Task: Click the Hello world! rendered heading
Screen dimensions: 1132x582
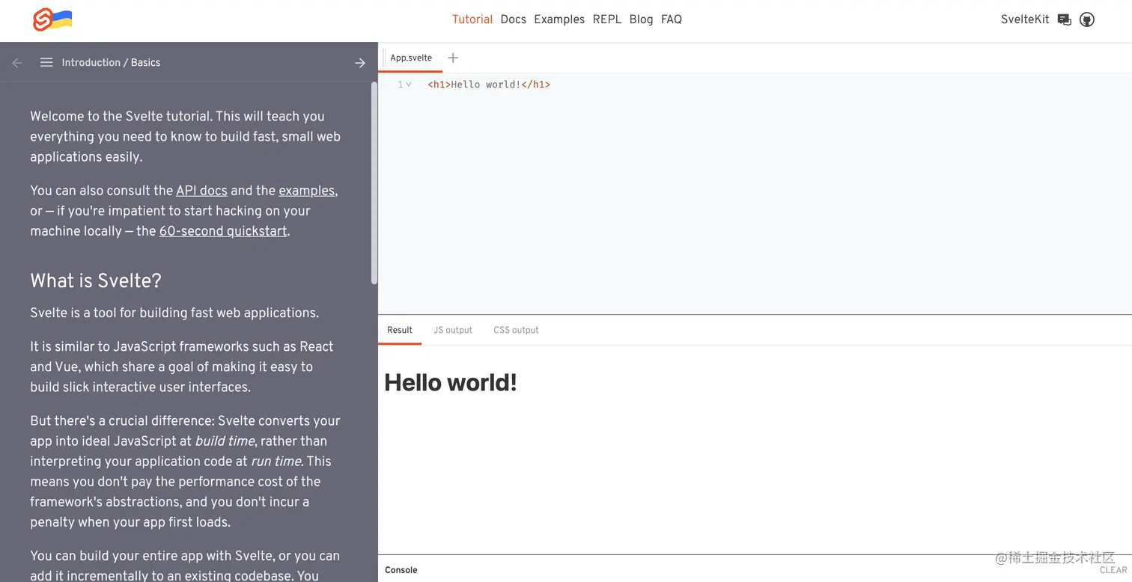Action: point(451,382)
